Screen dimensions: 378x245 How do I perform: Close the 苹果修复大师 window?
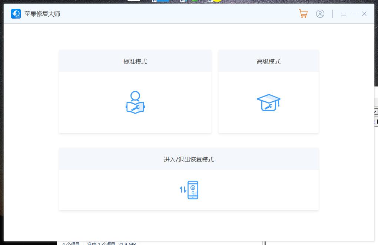click(x=364, y=14)
